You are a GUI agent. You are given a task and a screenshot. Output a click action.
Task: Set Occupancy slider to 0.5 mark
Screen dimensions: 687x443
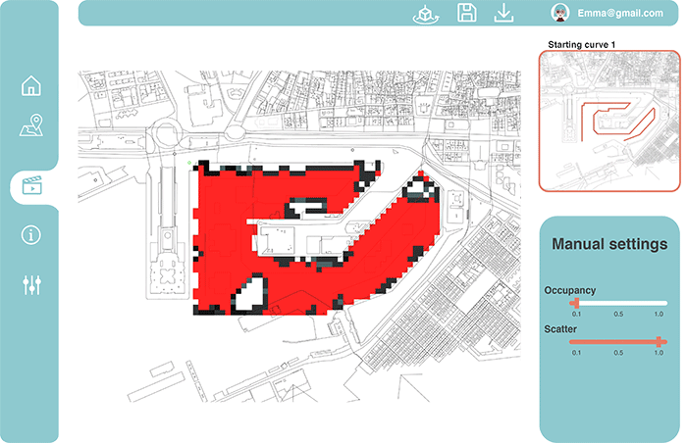(618, 303)
